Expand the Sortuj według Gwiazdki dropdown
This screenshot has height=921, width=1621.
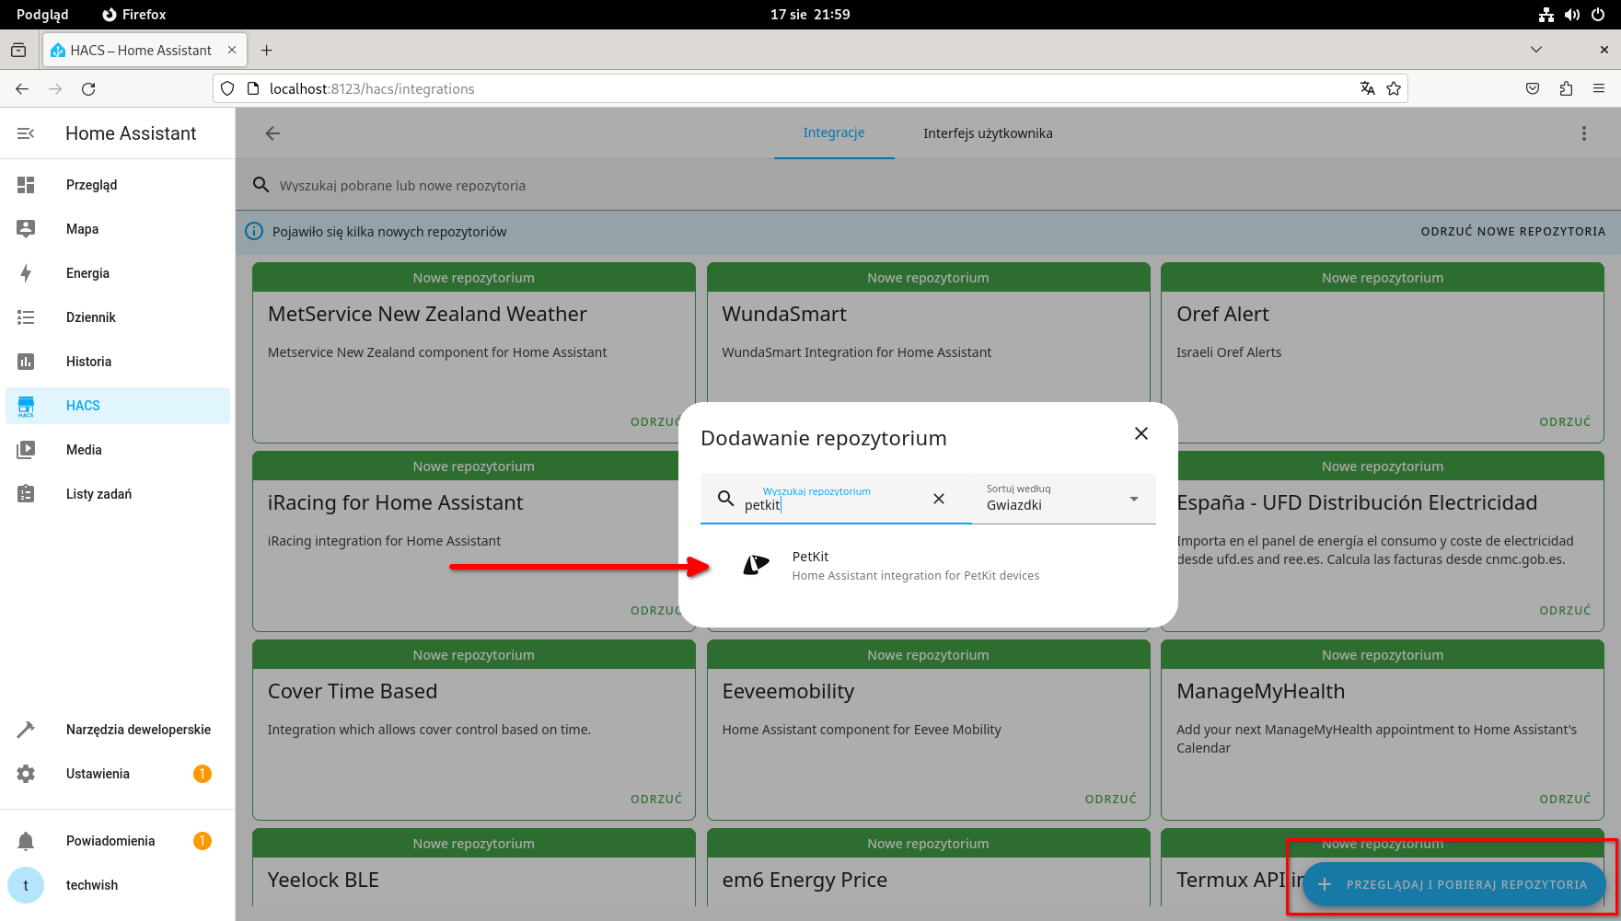1064,499
